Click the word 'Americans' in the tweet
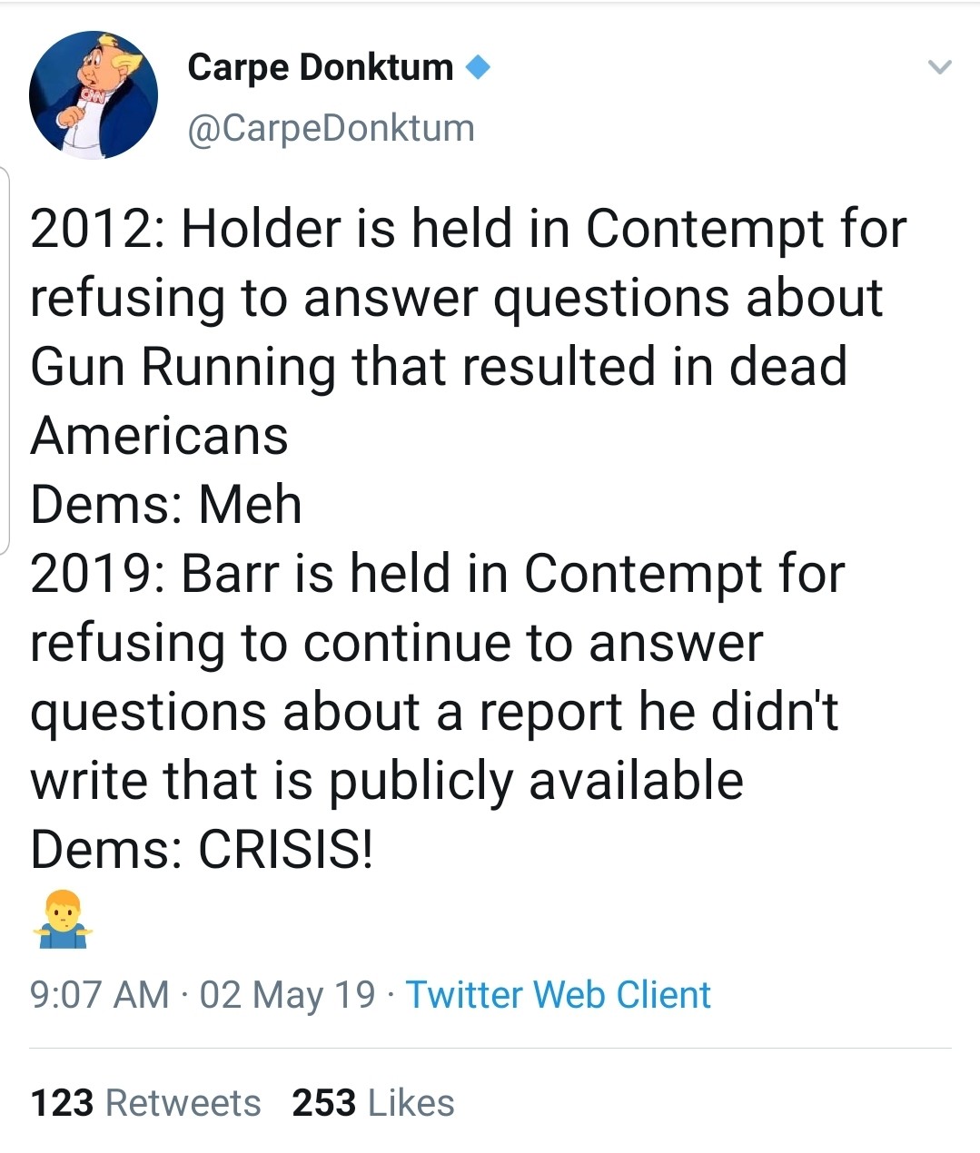 [x=160, y=436]
